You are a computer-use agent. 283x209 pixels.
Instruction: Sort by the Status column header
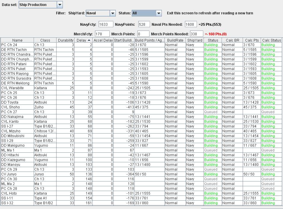tap(213, 40)
